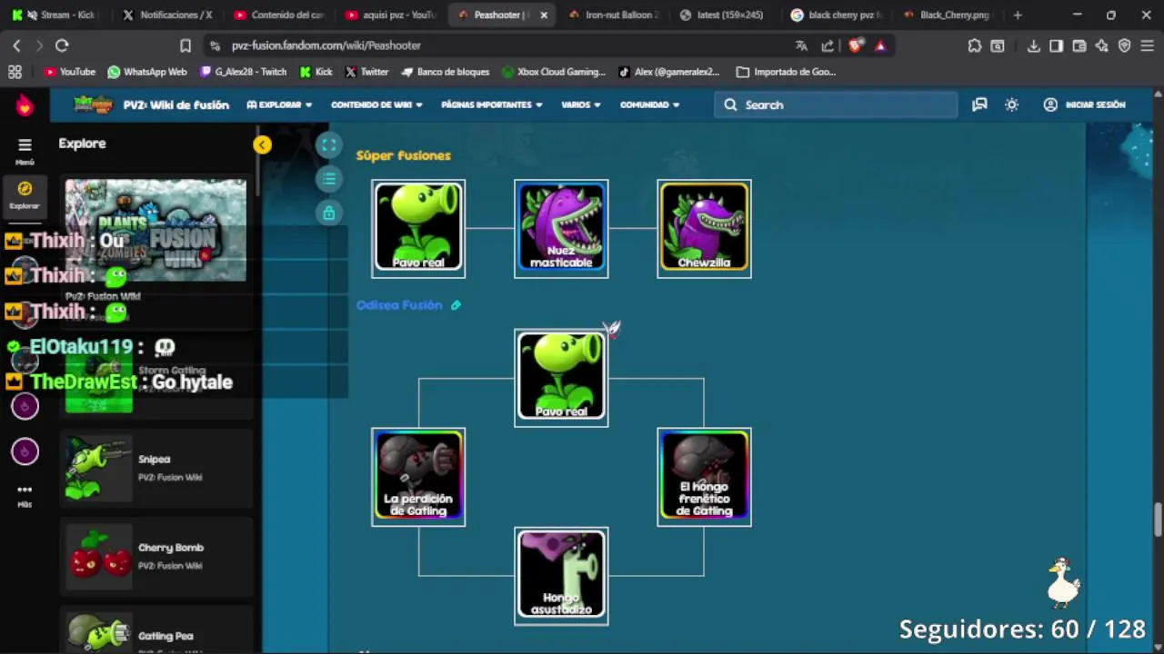The width and height of the screenshot is (1164, 654).
Task: Select the Explorar compass icon in sidebar
Action: (25, 189)
